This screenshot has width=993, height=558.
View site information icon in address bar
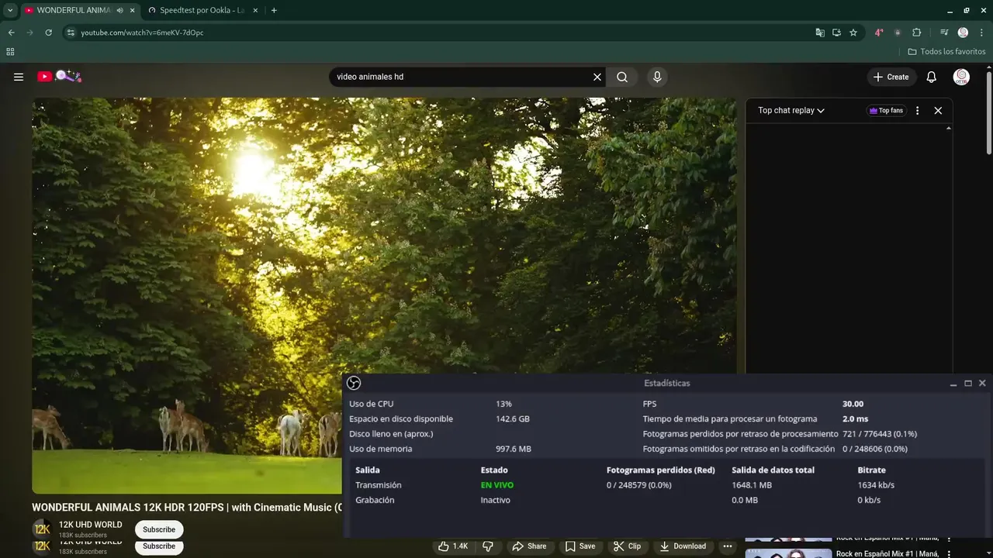(x=71, y=33)
